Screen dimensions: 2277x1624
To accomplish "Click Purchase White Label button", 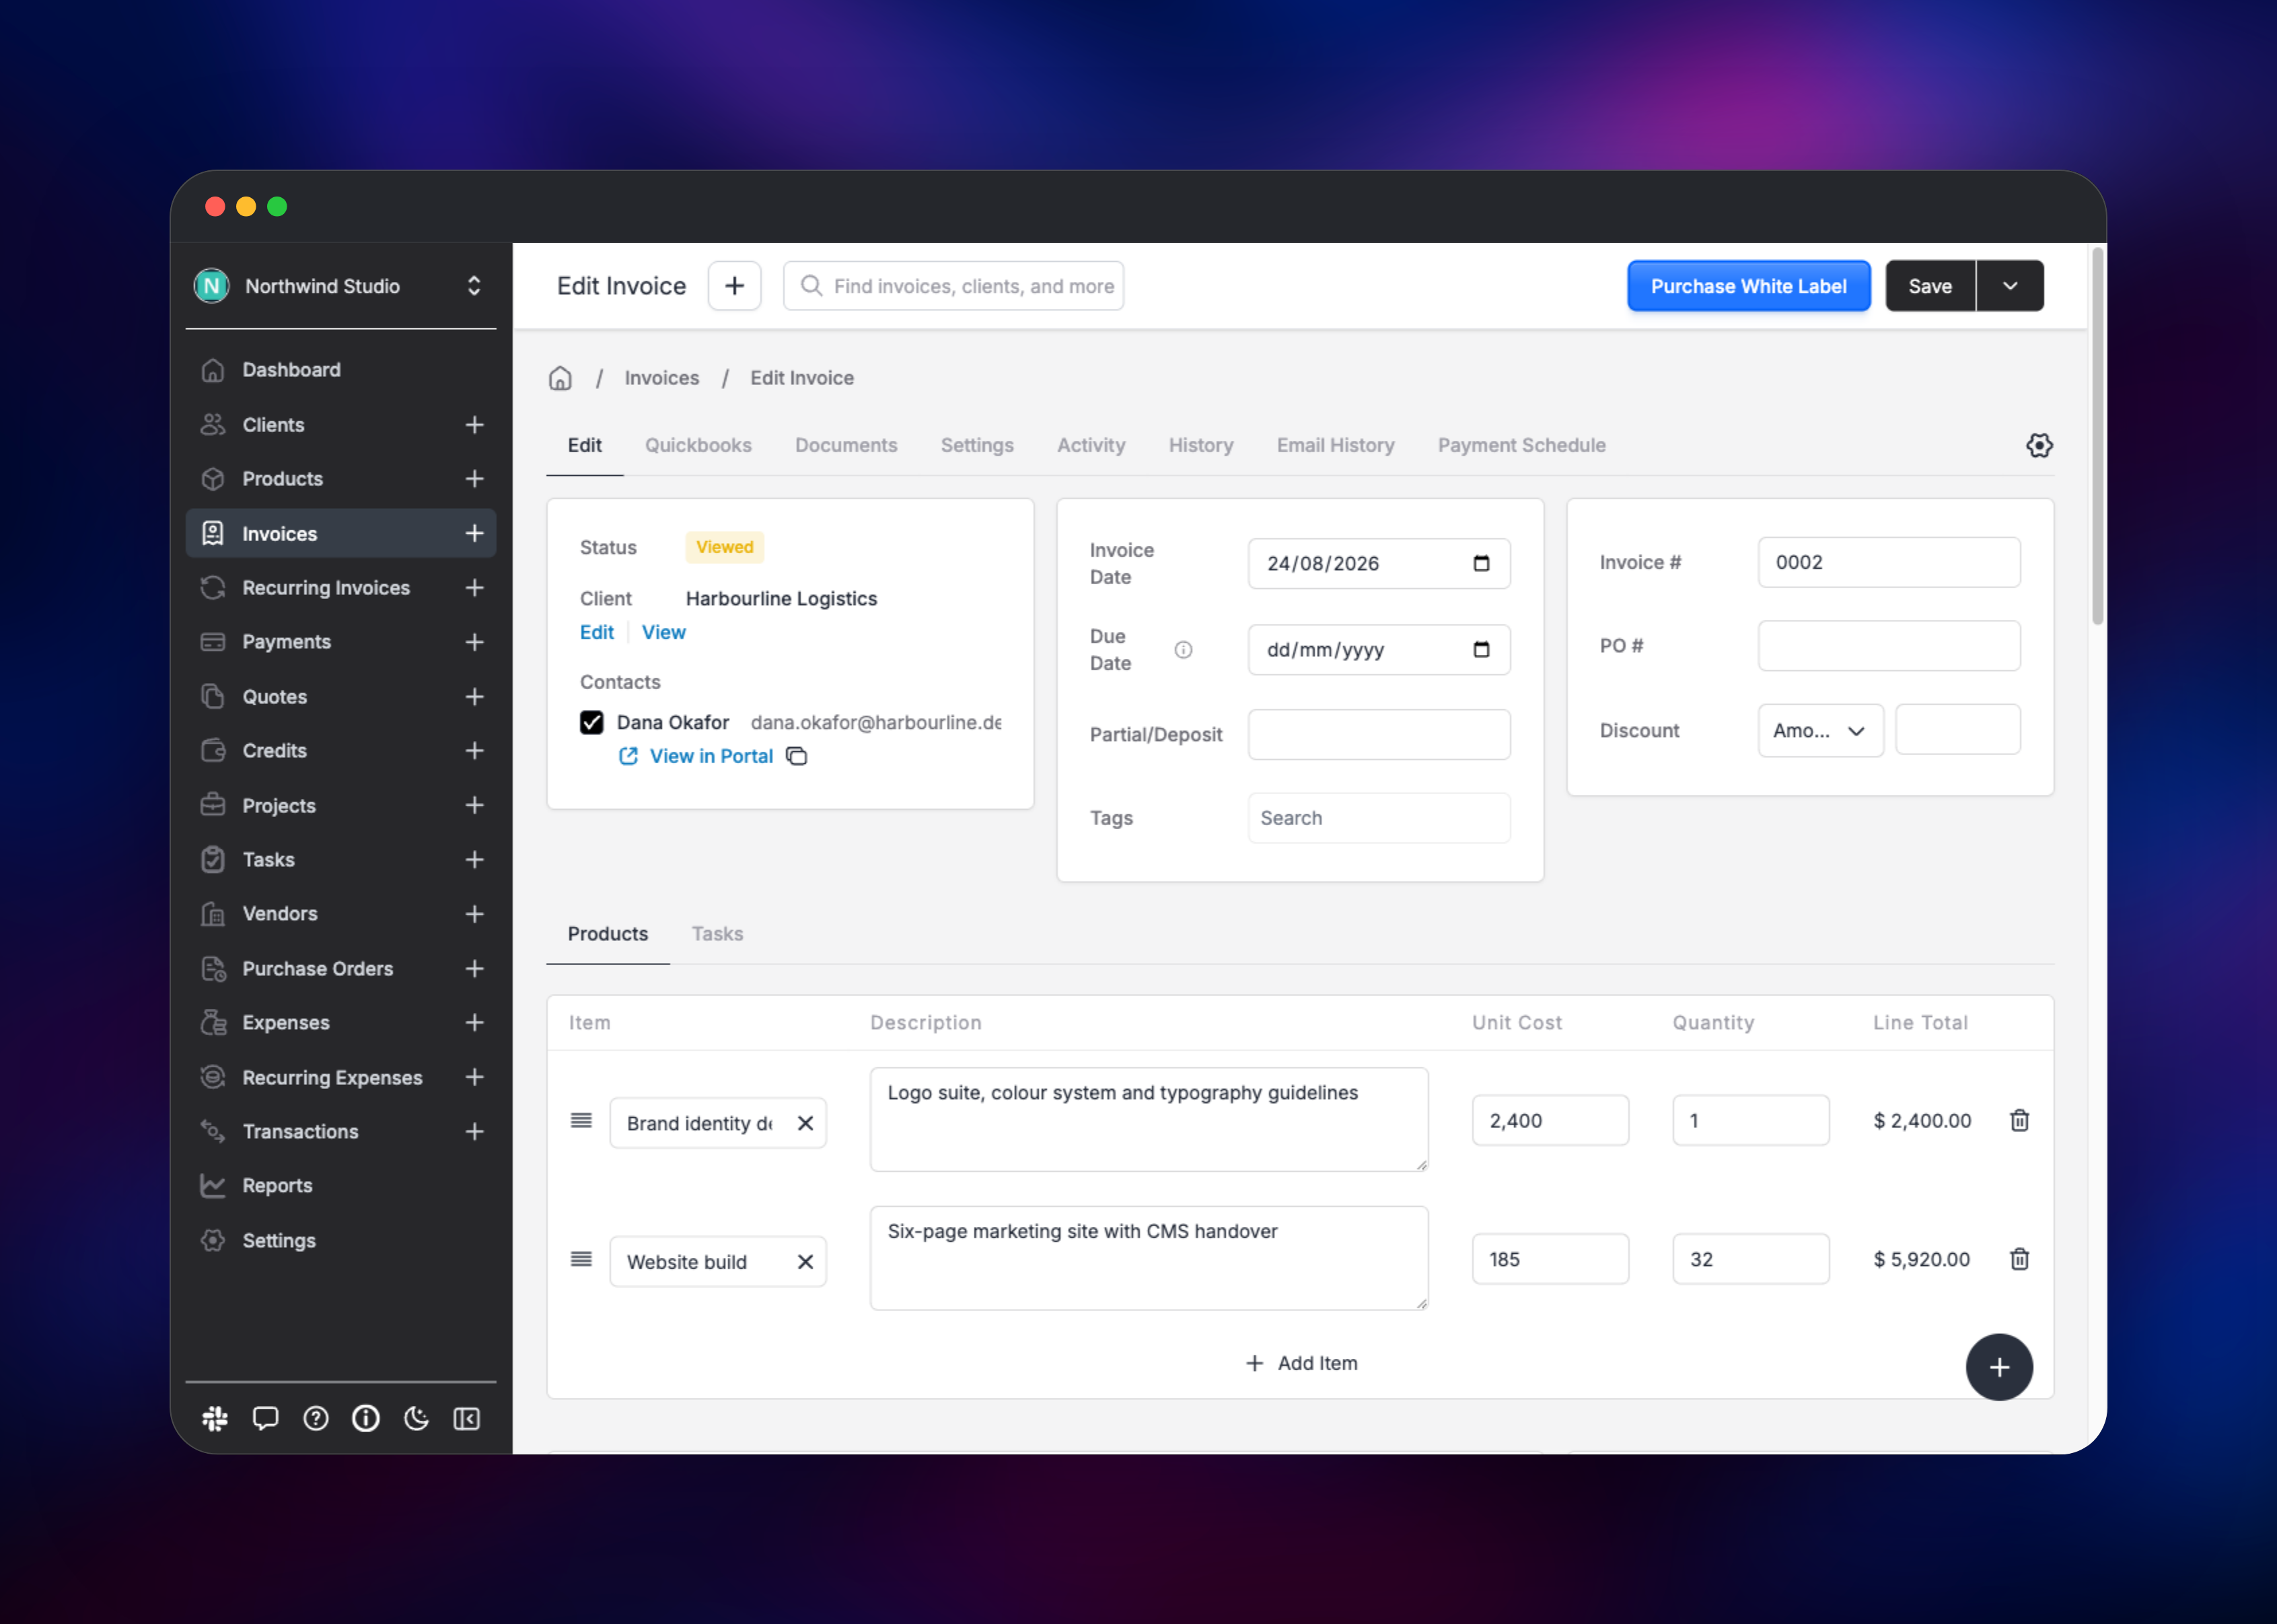I will coord(1748,286).
